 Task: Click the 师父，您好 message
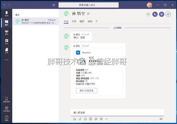(x=79, y=38)
